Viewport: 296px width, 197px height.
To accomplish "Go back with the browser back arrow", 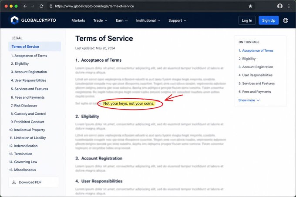I will click(25, 6).
